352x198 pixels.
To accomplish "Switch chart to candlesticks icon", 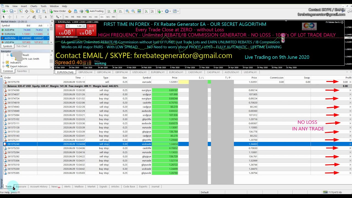I will 115,11.
